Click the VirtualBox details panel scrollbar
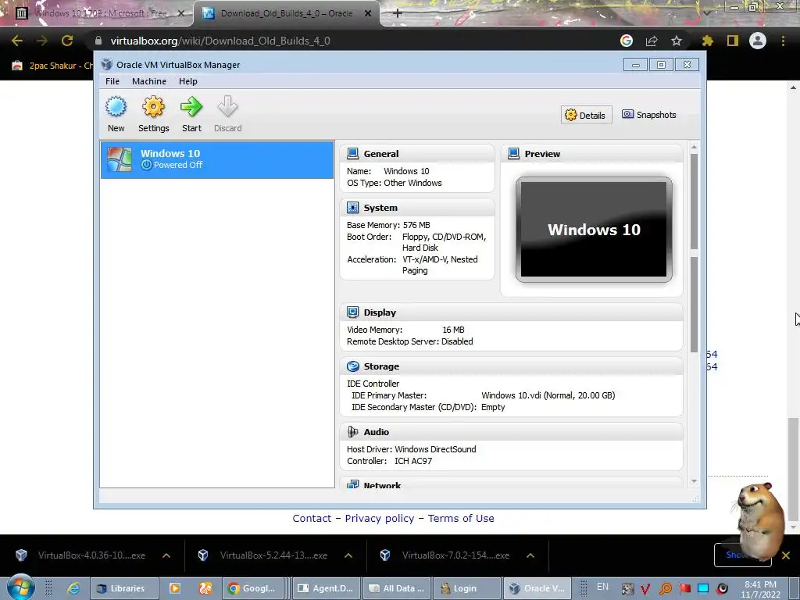 pyautogui.click(x=694, y=252)
